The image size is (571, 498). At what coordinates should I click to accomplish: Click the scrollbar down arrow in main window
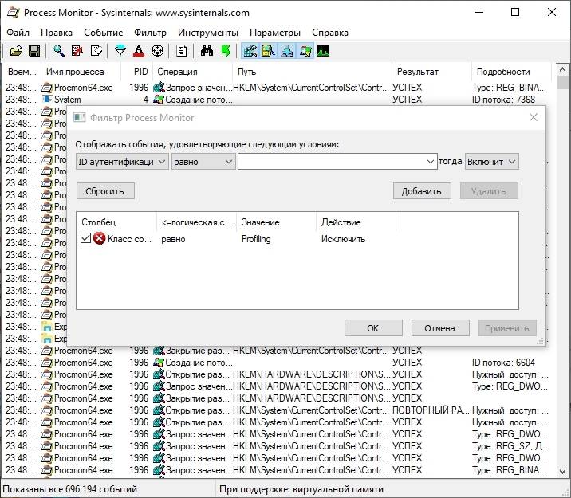(x=562, y=471)
